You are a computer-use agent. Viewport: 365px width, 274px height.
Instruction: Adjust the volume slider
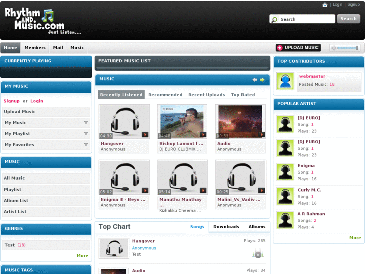tap(347, 48)
